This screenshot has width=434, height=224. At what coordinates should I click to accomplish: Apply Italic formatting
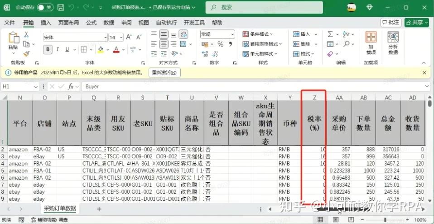click(58, 49)
